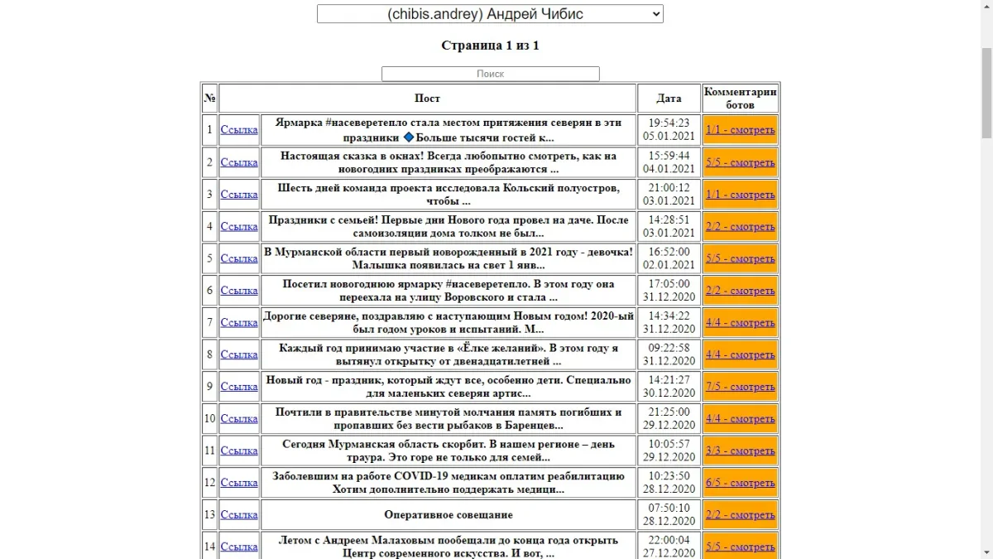
Task: Select post text Праздники с семьей
Action: tap(448, 227)
